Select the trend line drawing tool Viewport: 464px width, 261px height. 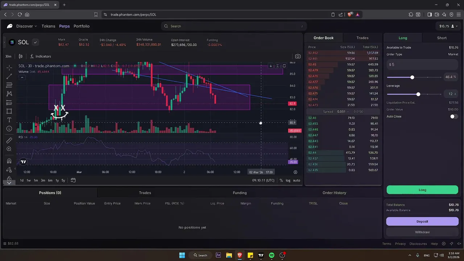[9, 76]
